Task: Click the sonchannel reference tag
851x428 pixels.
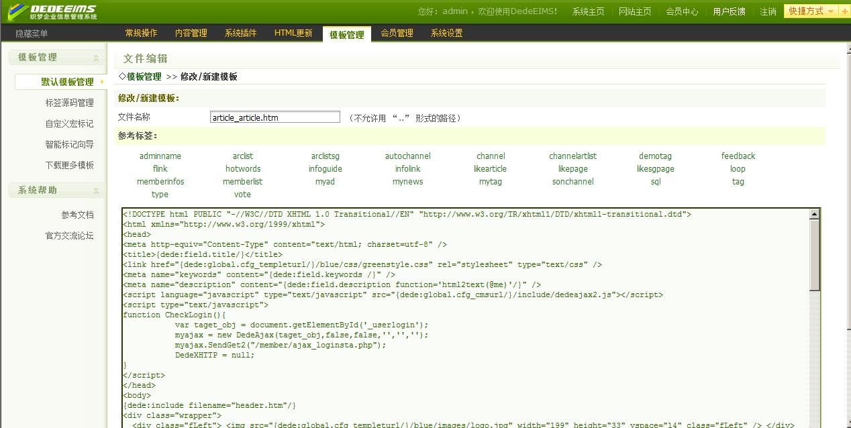Action: click(x=573, y=182)
